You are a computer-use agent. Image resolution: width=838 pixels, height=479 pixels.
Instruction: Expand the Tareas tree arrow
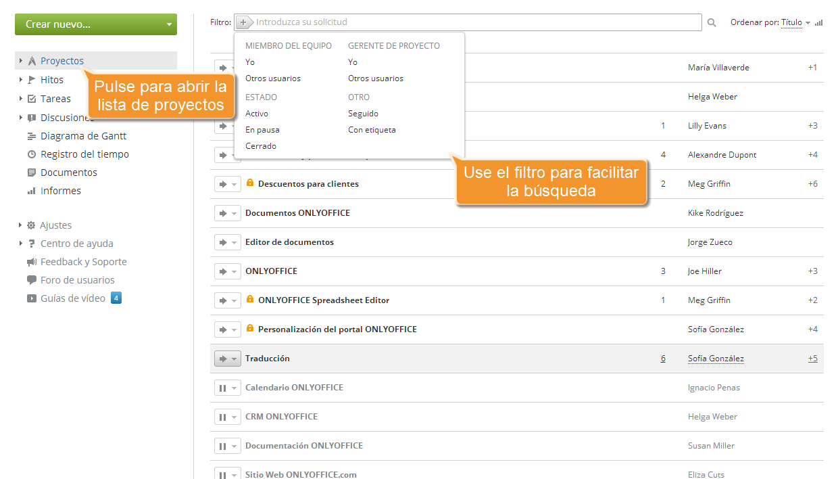click(21, 99)
